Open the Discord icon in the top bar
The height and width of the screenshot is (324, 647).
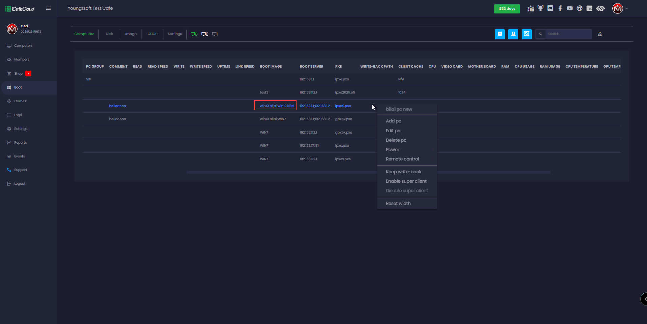coord(550,8)
